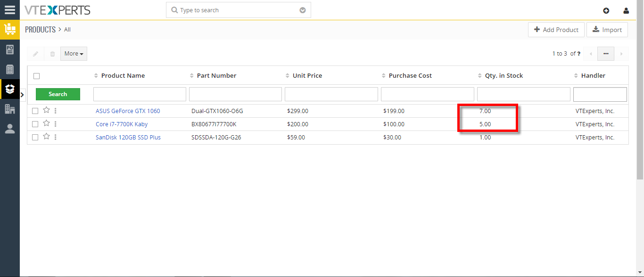Open the More actions dropdown
Image resolution: width=644 pixels, height=277 pixels.
click(74, 54)
